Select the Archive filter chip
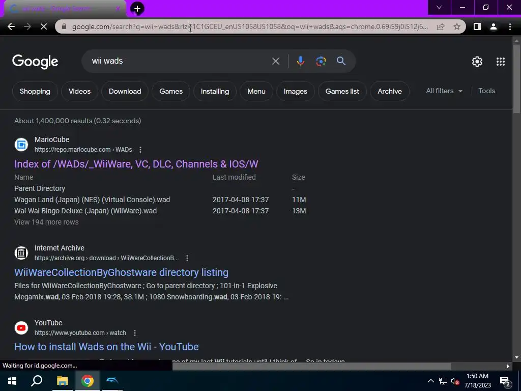The height and width of the screenshot is (391, 521). (390, 92)
